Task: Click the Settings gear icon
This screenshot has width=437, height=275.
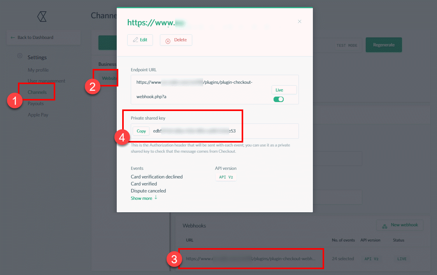Action: (19, 56)
